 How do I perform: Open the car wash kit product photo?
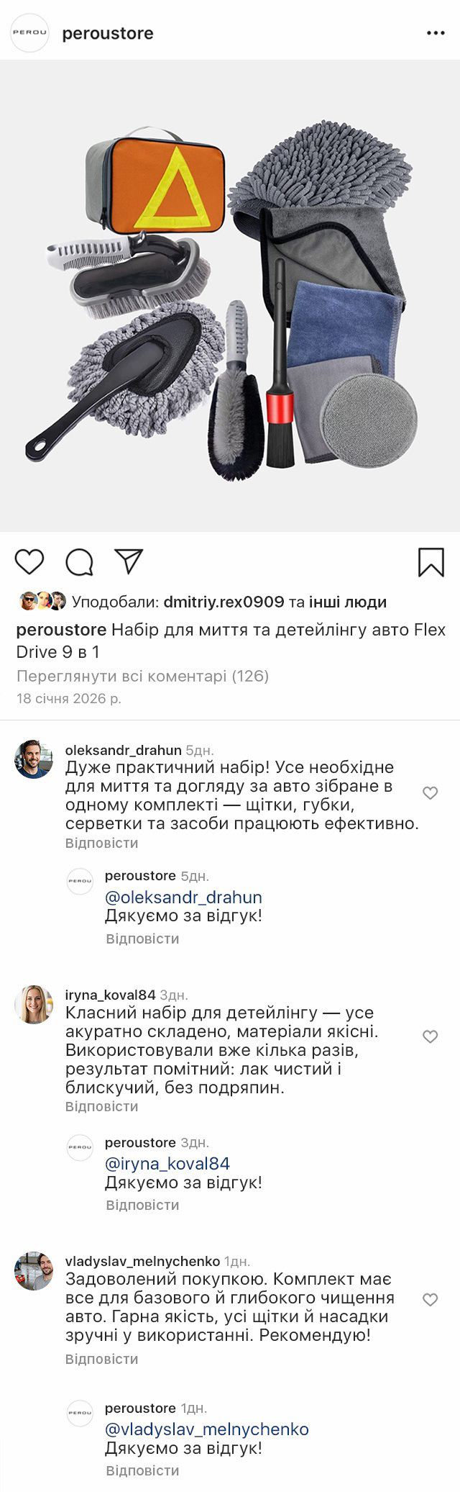(x=230, y=296)
